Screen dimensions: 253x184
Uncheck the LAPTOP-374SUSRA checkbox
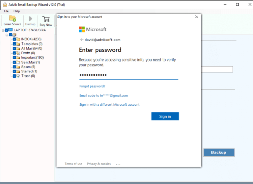pyautogui.click(x=7, y=30)
